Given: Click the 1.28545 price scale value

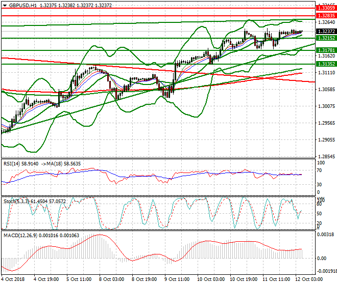Looking at the screenshot, I should tap(326, 157).
